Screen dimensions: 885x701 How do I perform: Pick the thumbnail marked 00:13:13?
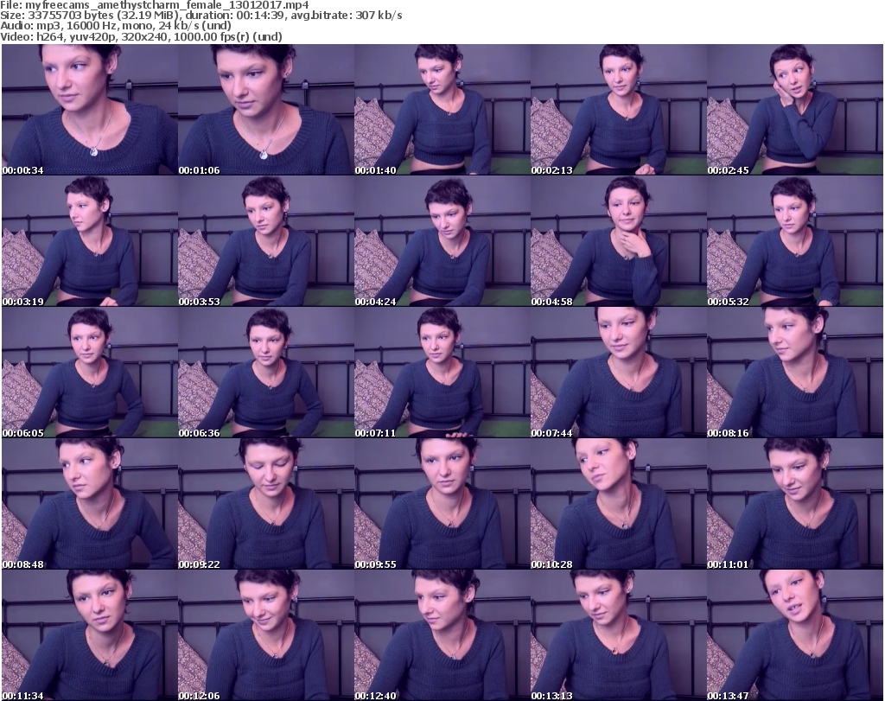pos(619,635)
